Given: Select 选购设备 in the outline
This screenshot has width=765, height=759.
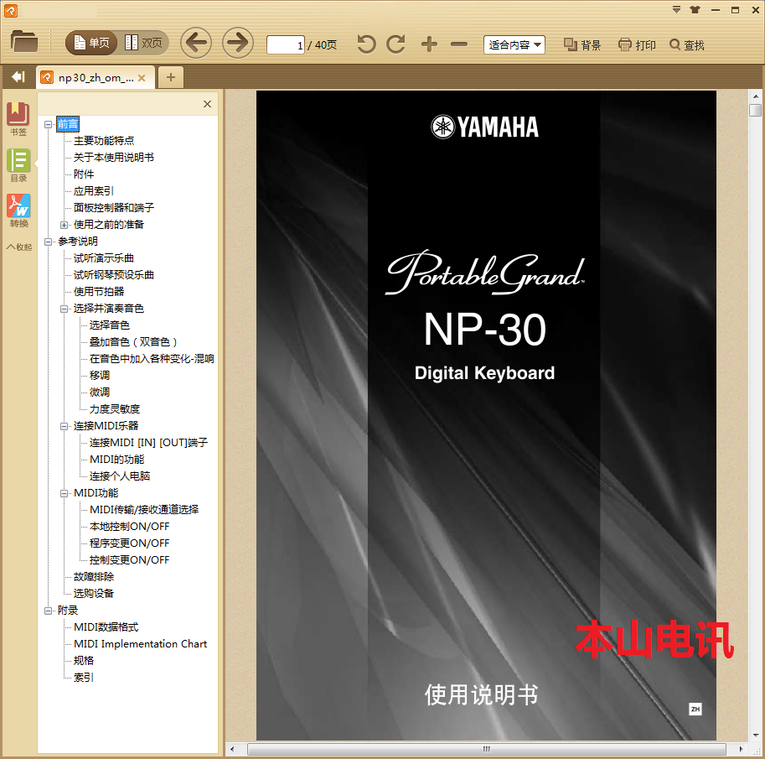Looking at the screenshot, I should 94,594.
